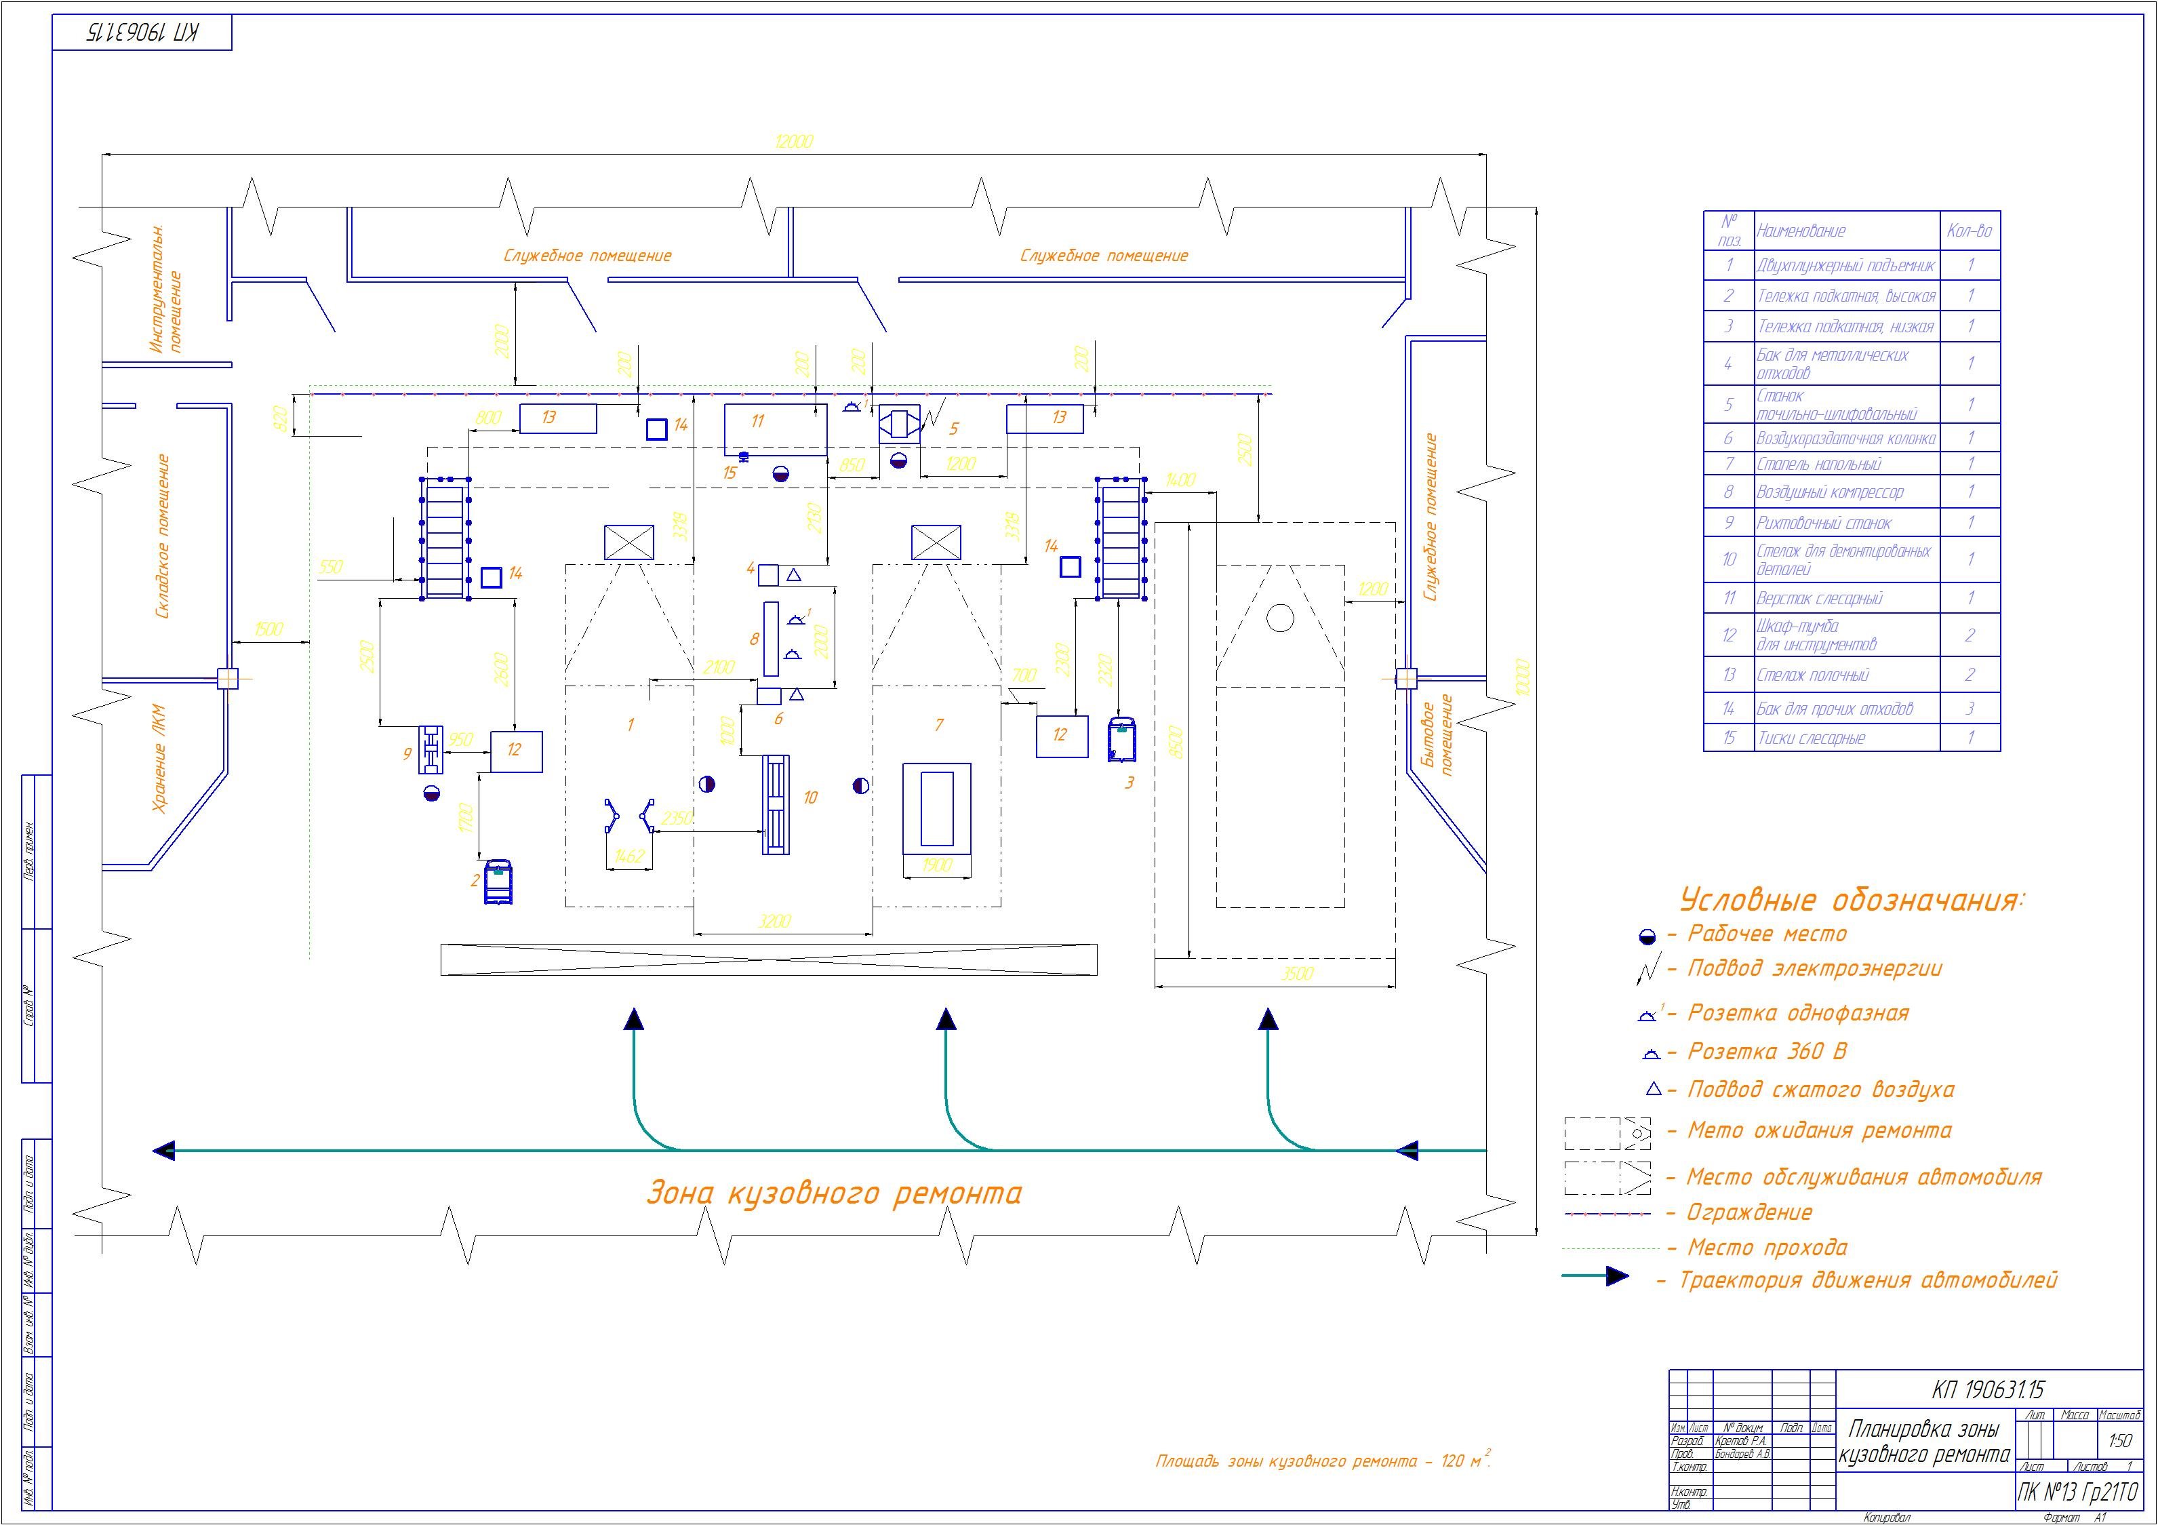Click the scale value 1:50 in the title block

2121,1440
